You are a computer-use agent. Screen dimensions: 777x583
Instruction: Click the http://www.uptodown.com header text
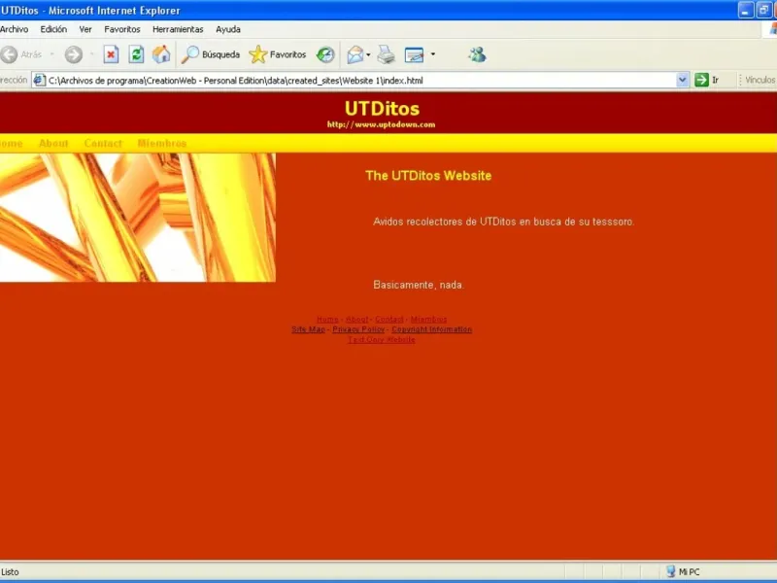click(381, 124)
